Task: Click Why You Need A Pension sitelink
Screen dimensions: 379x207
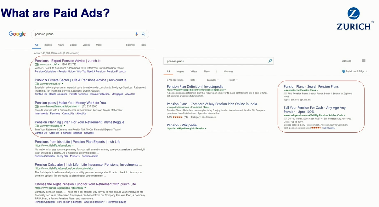Action: click(x=91, y=72)
